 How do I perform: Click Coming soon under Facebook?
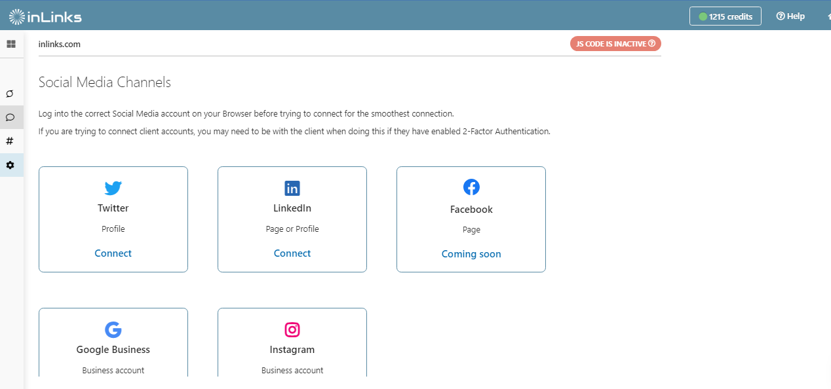(x=471, y=254)
